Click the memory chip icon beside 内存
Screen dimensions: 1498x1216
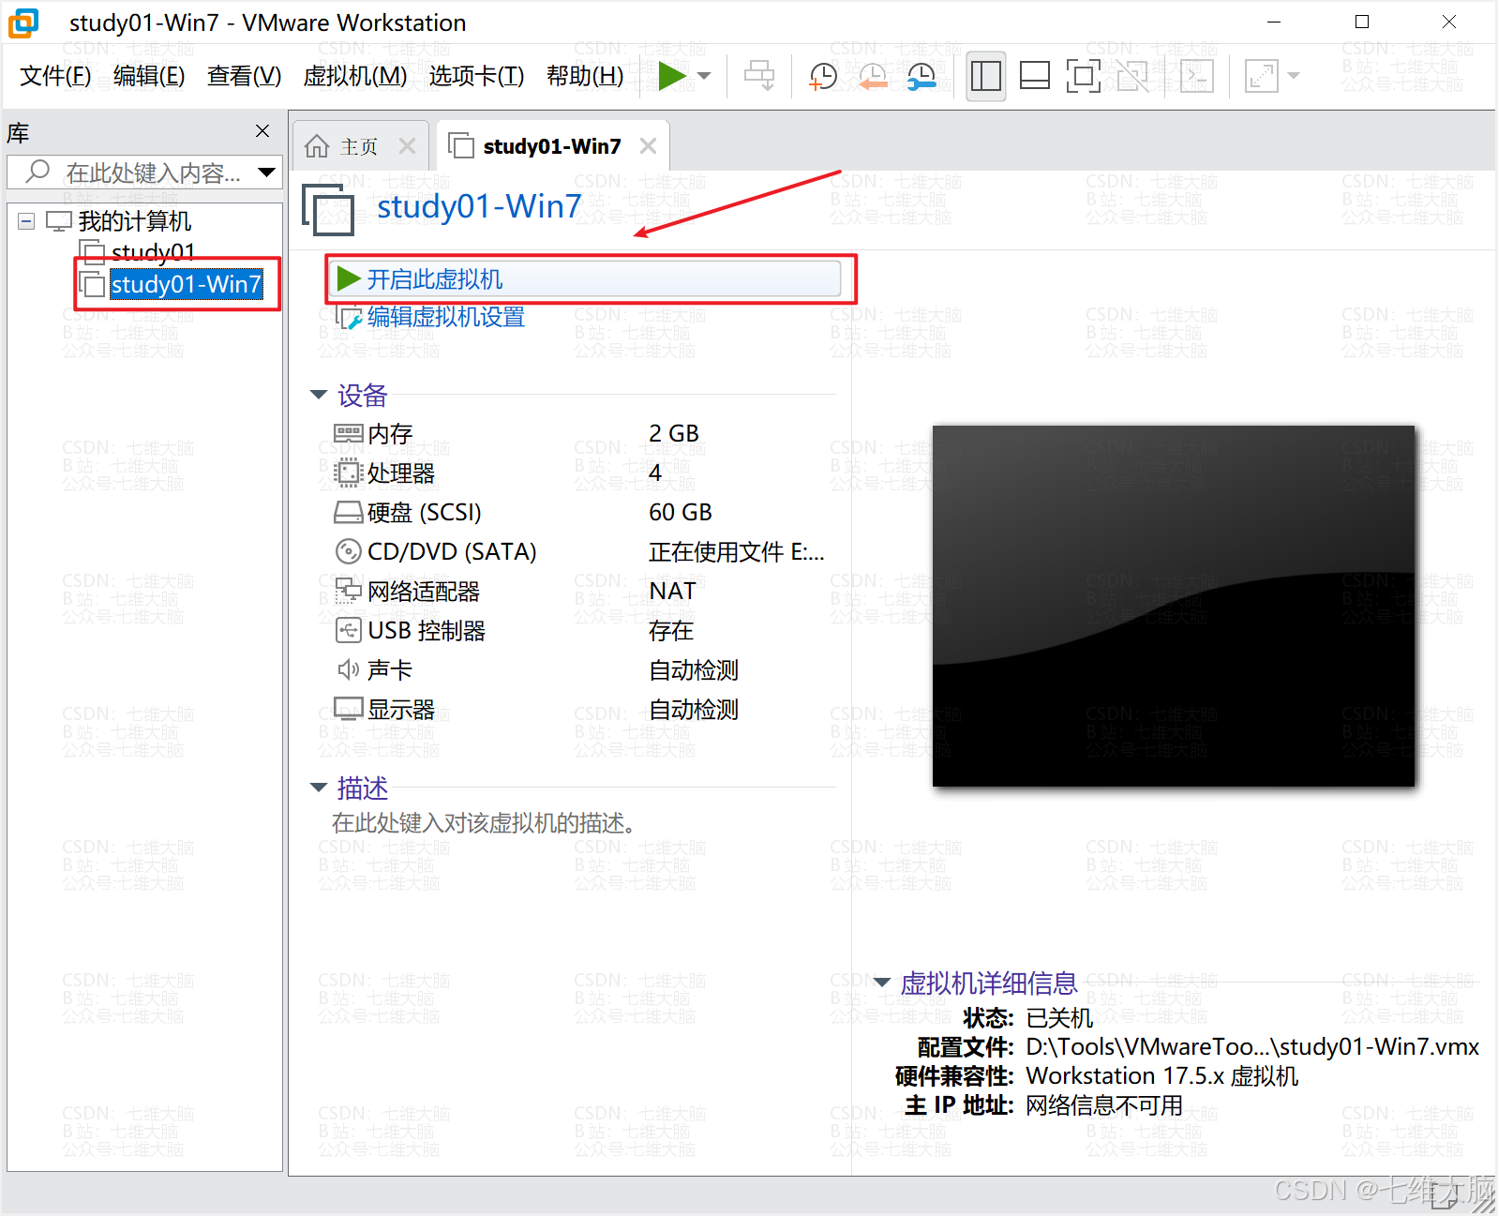coord(348,433)
